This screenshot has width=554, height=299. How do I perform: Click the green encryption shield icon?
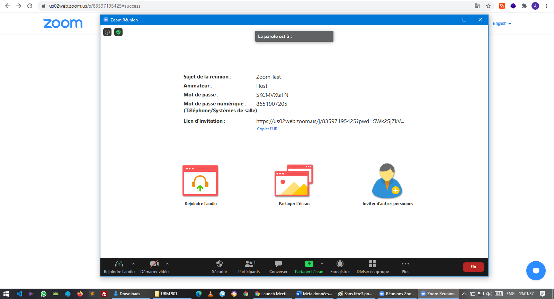118,32
